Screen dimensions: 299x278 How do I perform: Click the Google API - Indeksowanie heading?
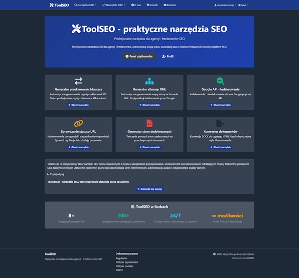(220, 89)
